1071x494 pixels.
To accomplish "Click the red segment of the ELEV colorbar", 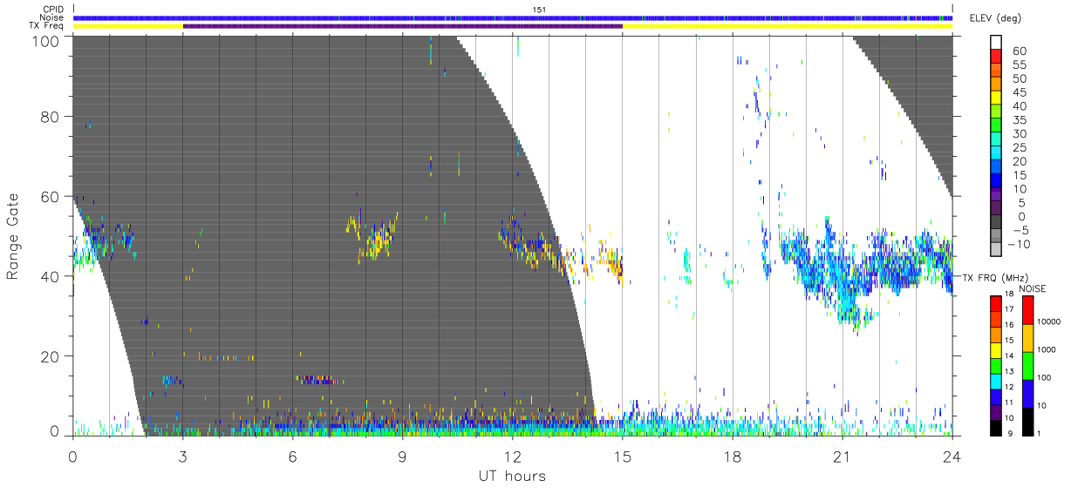I will pyautogui.click(x=996, y=58).
